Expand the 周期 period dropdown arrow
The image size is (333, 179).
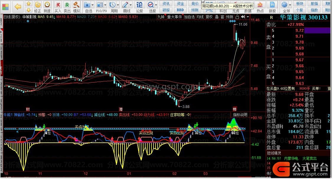118,5
